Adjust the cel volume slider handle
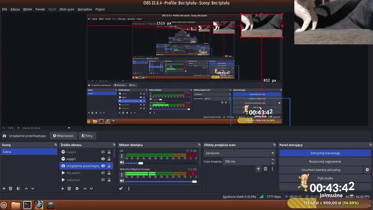 tap(141, 163)
